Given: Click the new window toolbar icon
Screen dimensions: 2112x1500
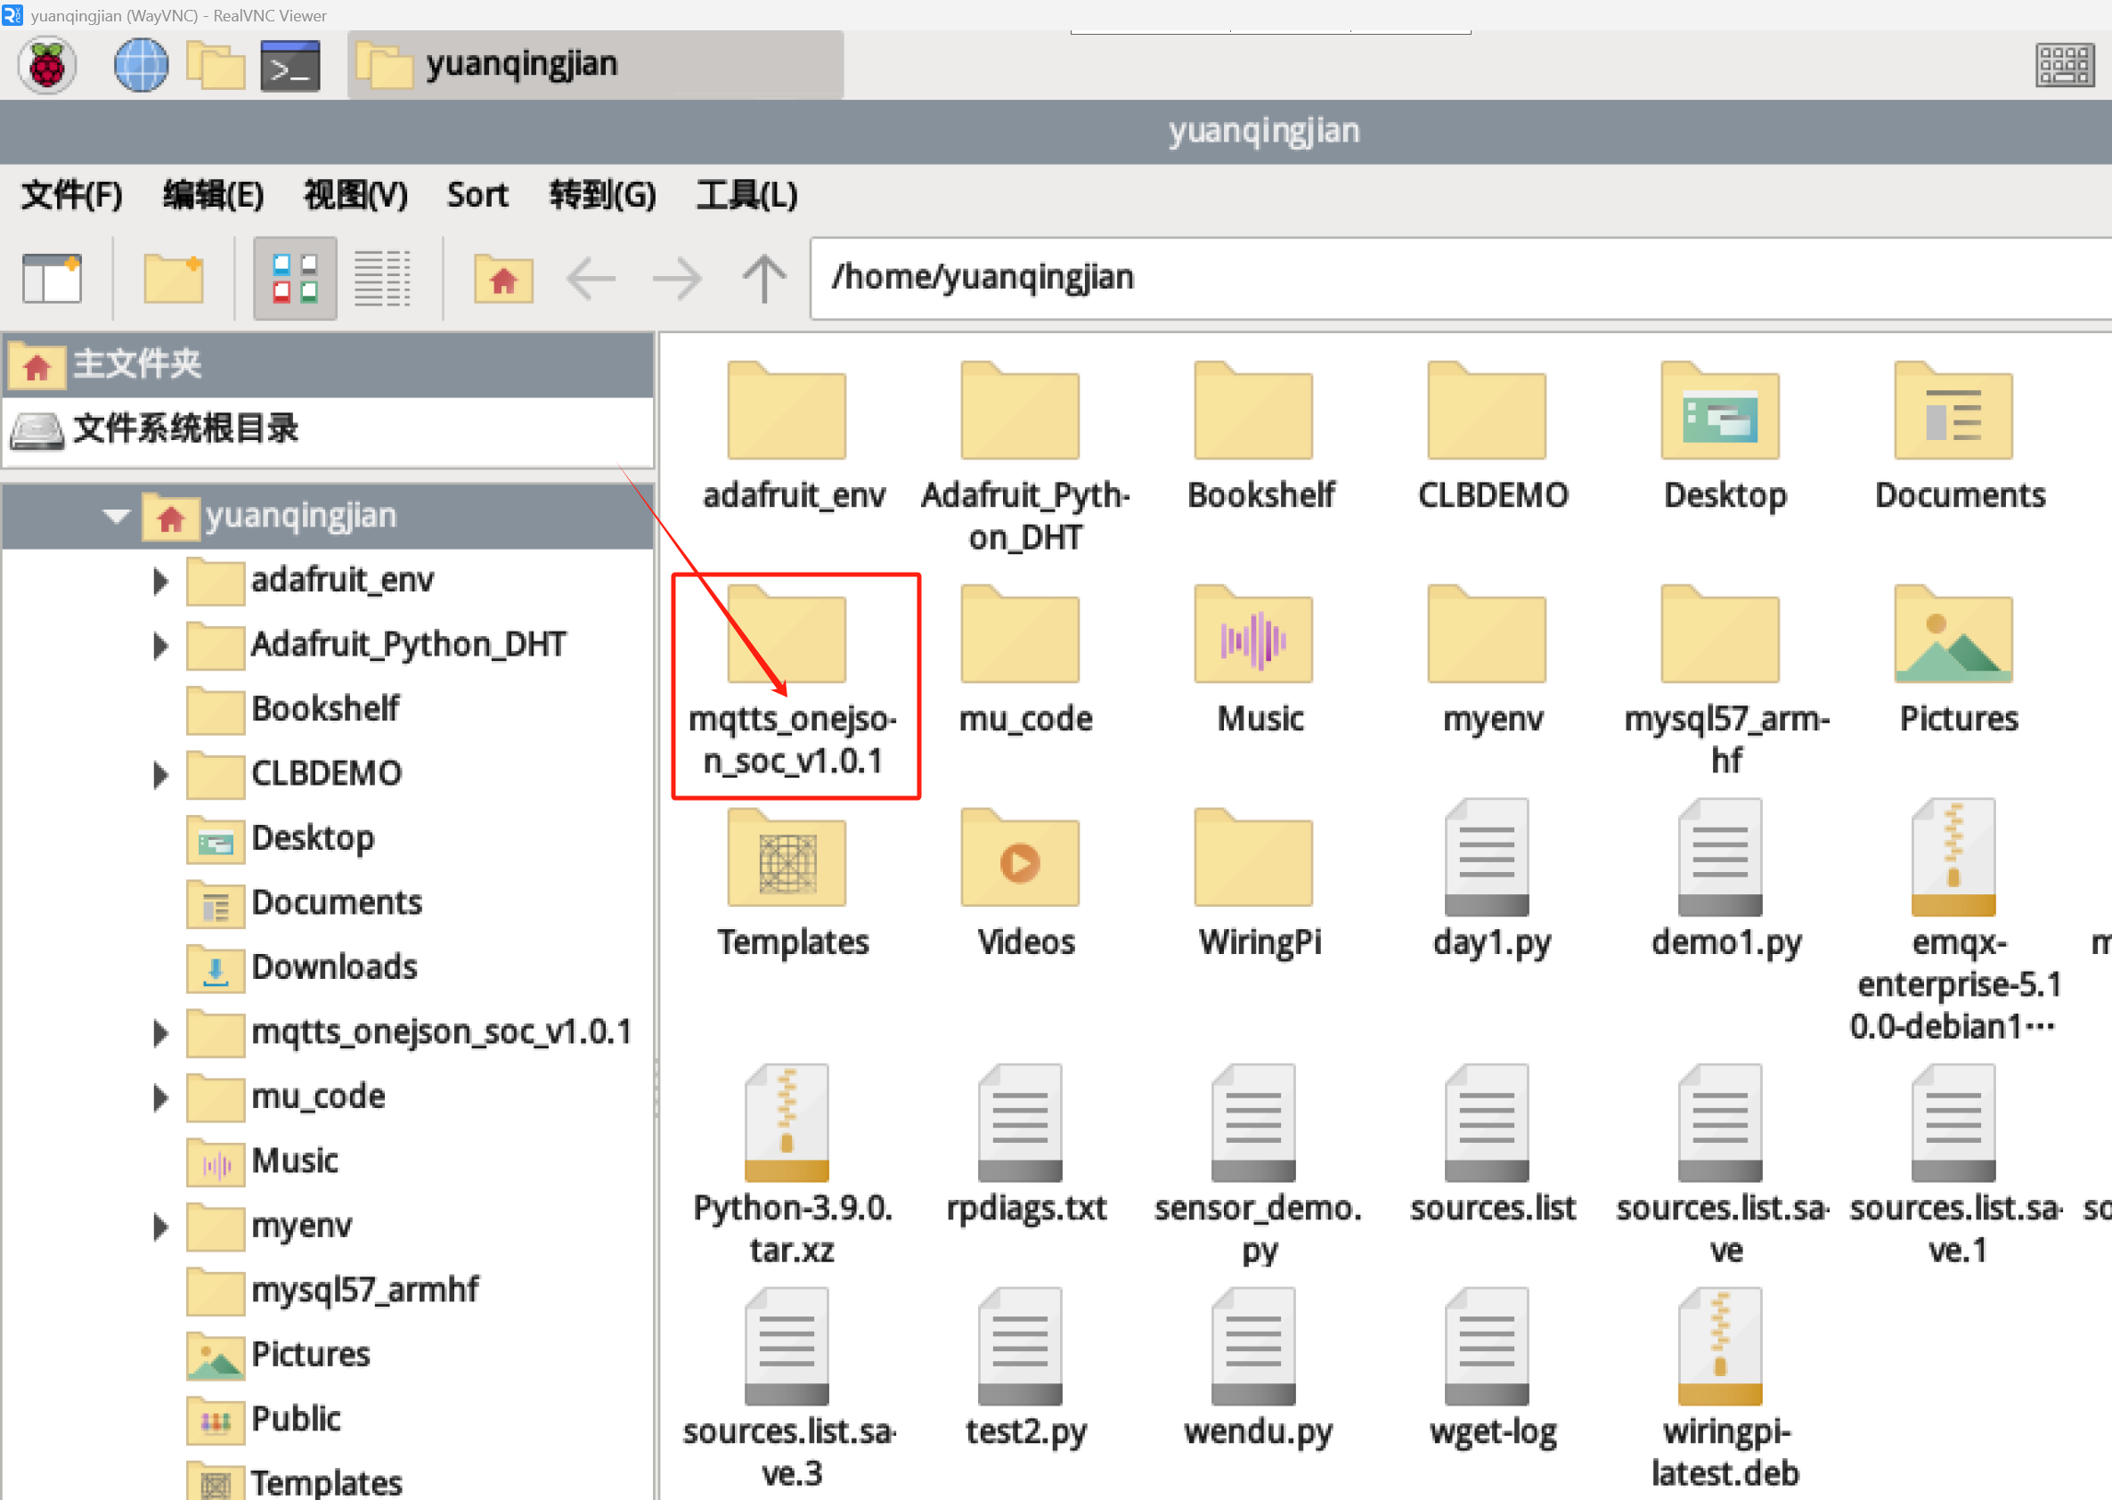Looking at the screenshot, I should point(53,278).
